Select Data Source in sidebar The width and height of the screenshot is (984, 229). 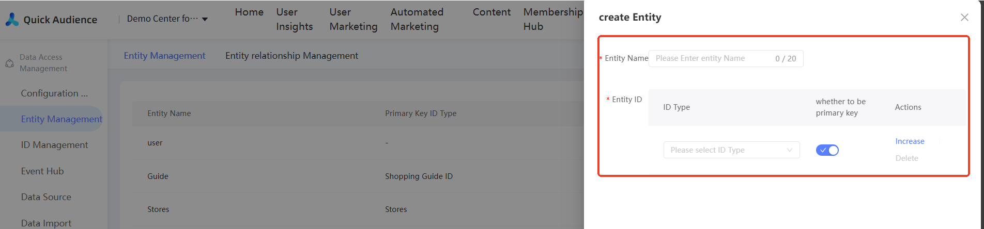[46, 197]
